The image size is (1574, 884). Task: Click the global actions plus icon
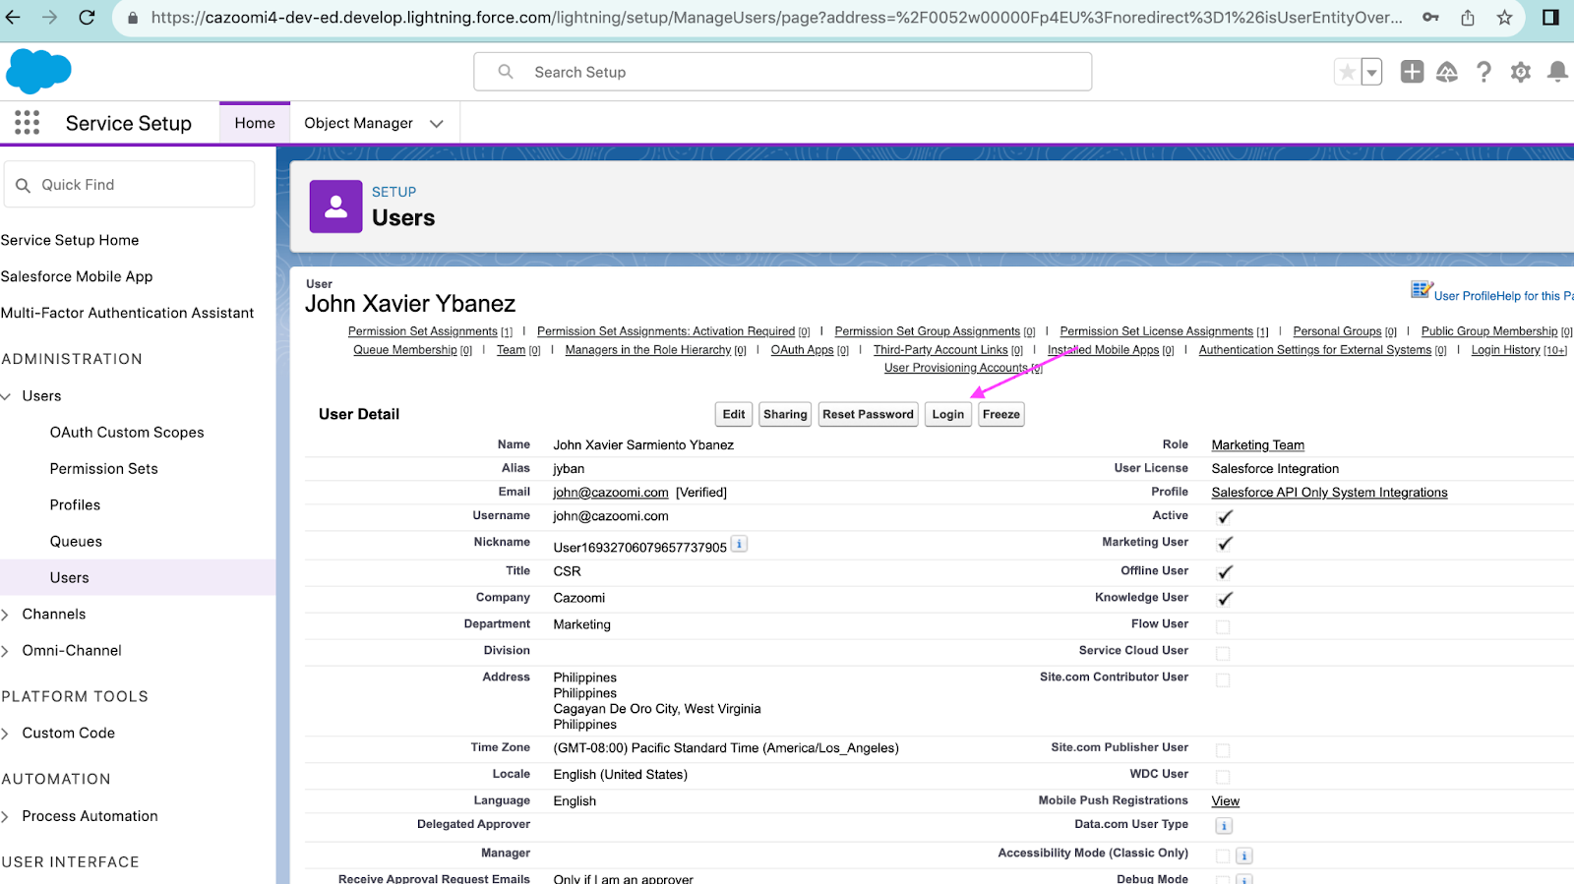pyautogui.click(x=1412, y=72)
